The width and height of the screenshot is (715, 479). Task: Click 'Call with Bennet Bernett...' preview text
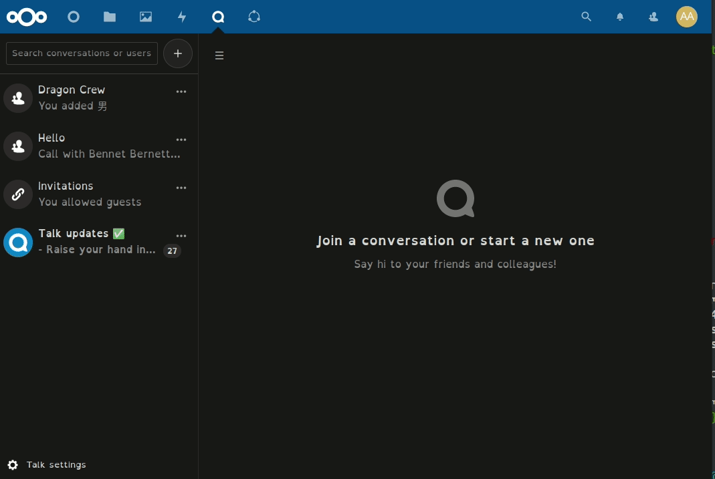coord(109,154)
